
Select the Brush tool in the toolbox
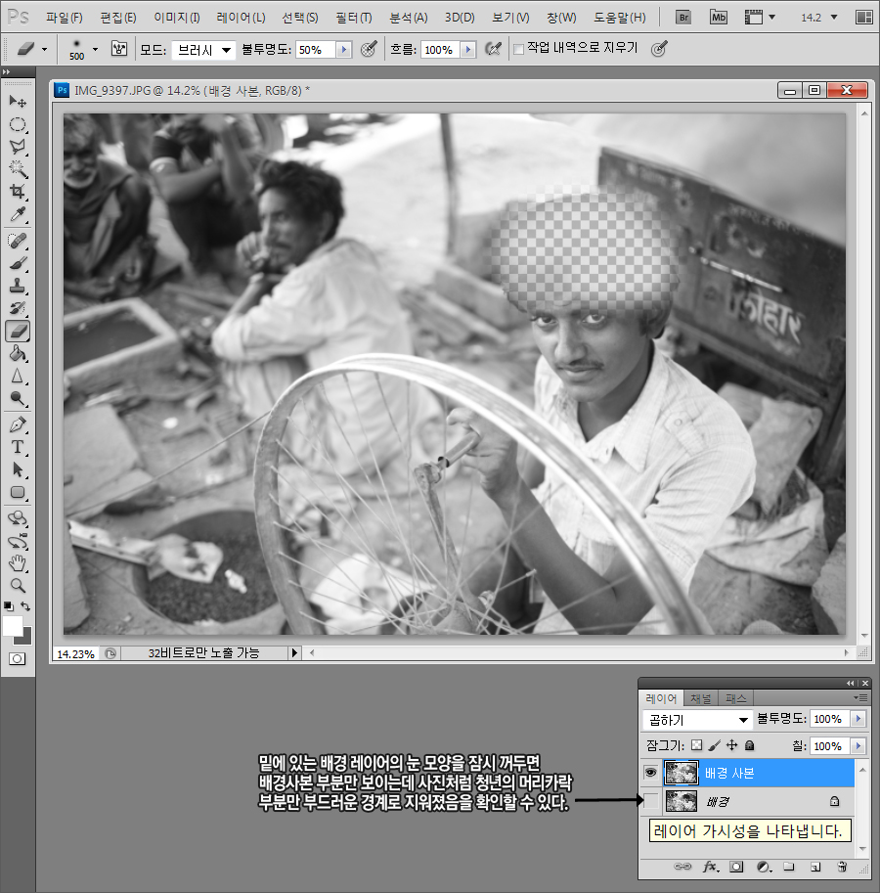[x=18, y=263]
